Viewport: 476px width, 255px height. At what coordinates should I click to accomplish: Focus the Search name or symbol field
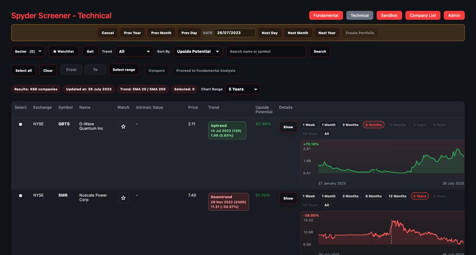(x=266, y=51)
